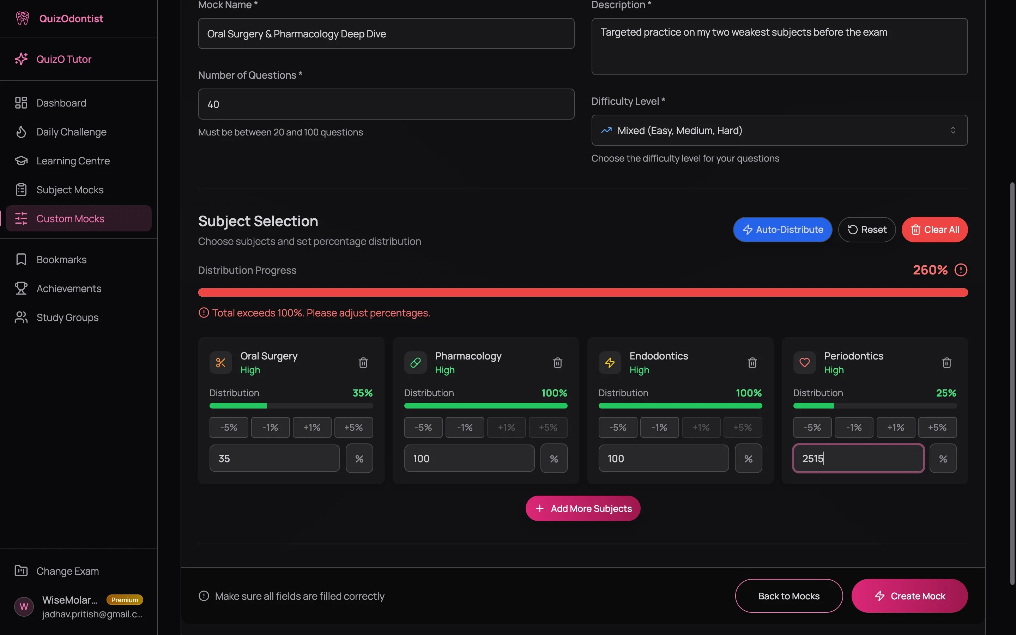Open Subject Mocks in the sidebar

pos(70,190)
